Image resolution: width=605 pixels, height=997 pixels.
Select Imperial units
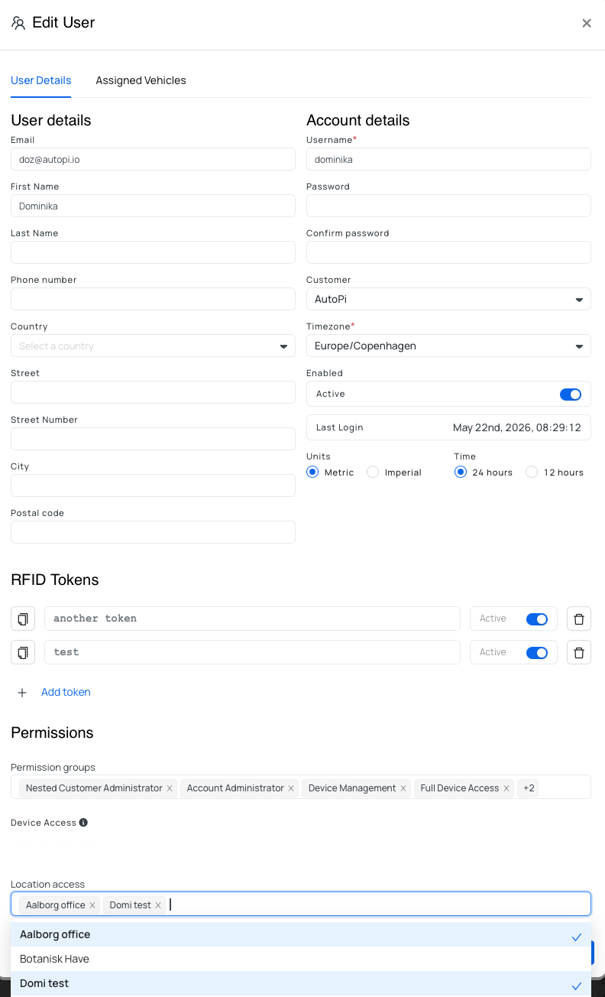[x=373, y=473]
